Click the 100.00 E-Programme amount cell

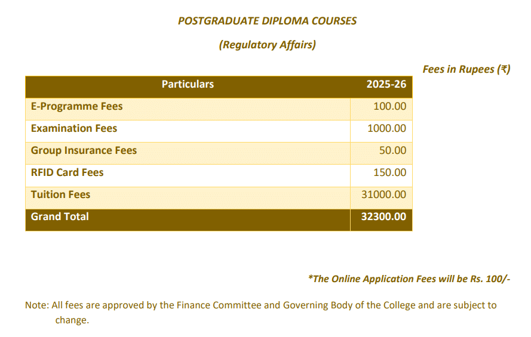coord(389,107)
